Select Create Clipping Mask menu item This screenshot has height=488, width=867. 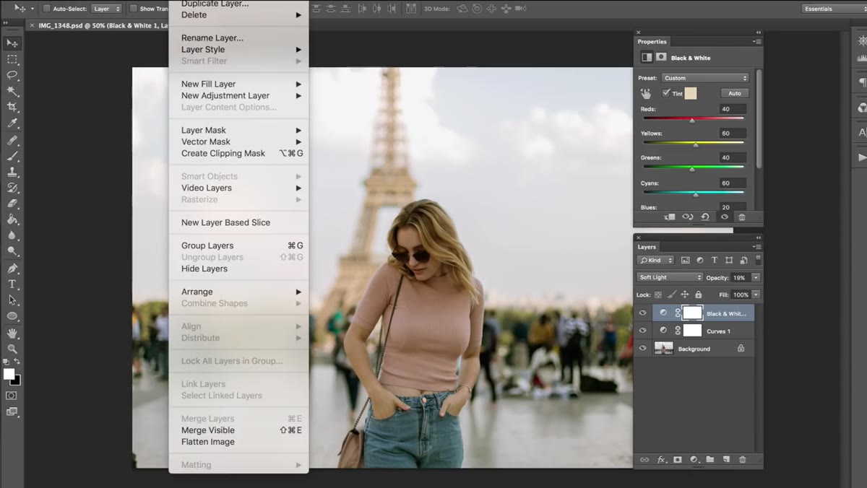(x=223, y=153)
